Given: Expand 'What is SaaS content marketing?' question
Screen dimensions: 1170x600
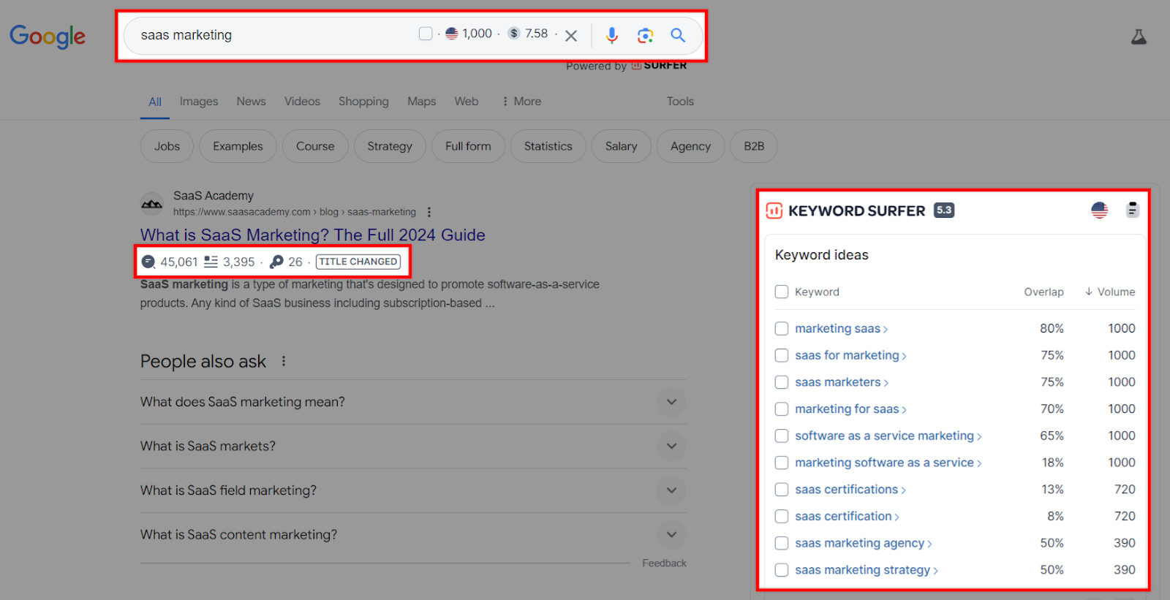Looking at the screenshot, I should (671, 535).
